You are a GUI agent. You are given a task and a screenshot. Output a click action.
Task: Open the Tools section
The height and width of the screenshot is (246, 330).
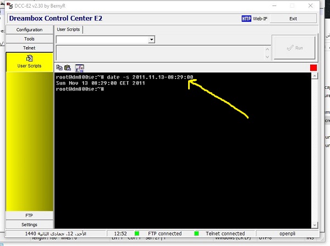pos(30,39)
